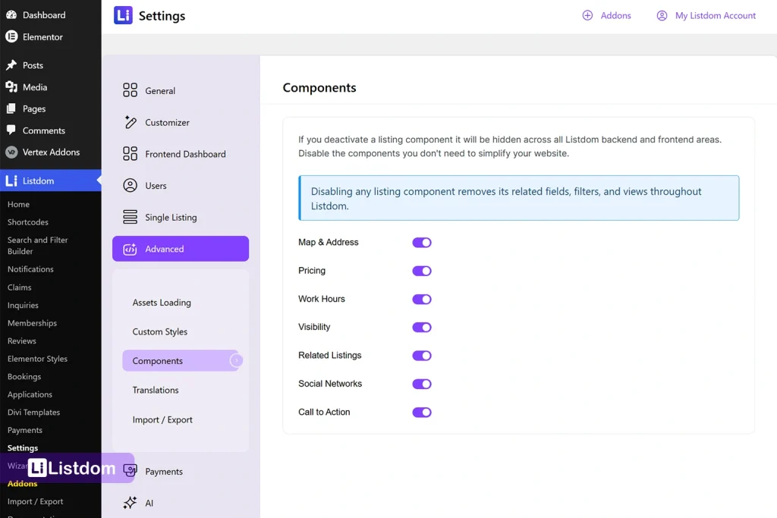777x518 pixels.
Task: Open Assets Loading submenu
Action: tap(162, 302)
